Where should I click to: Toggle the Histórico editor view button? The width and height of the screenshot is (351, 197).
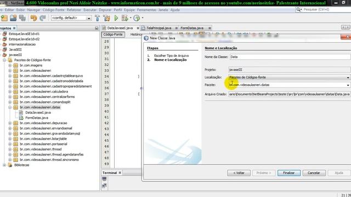tap(136, 34)
